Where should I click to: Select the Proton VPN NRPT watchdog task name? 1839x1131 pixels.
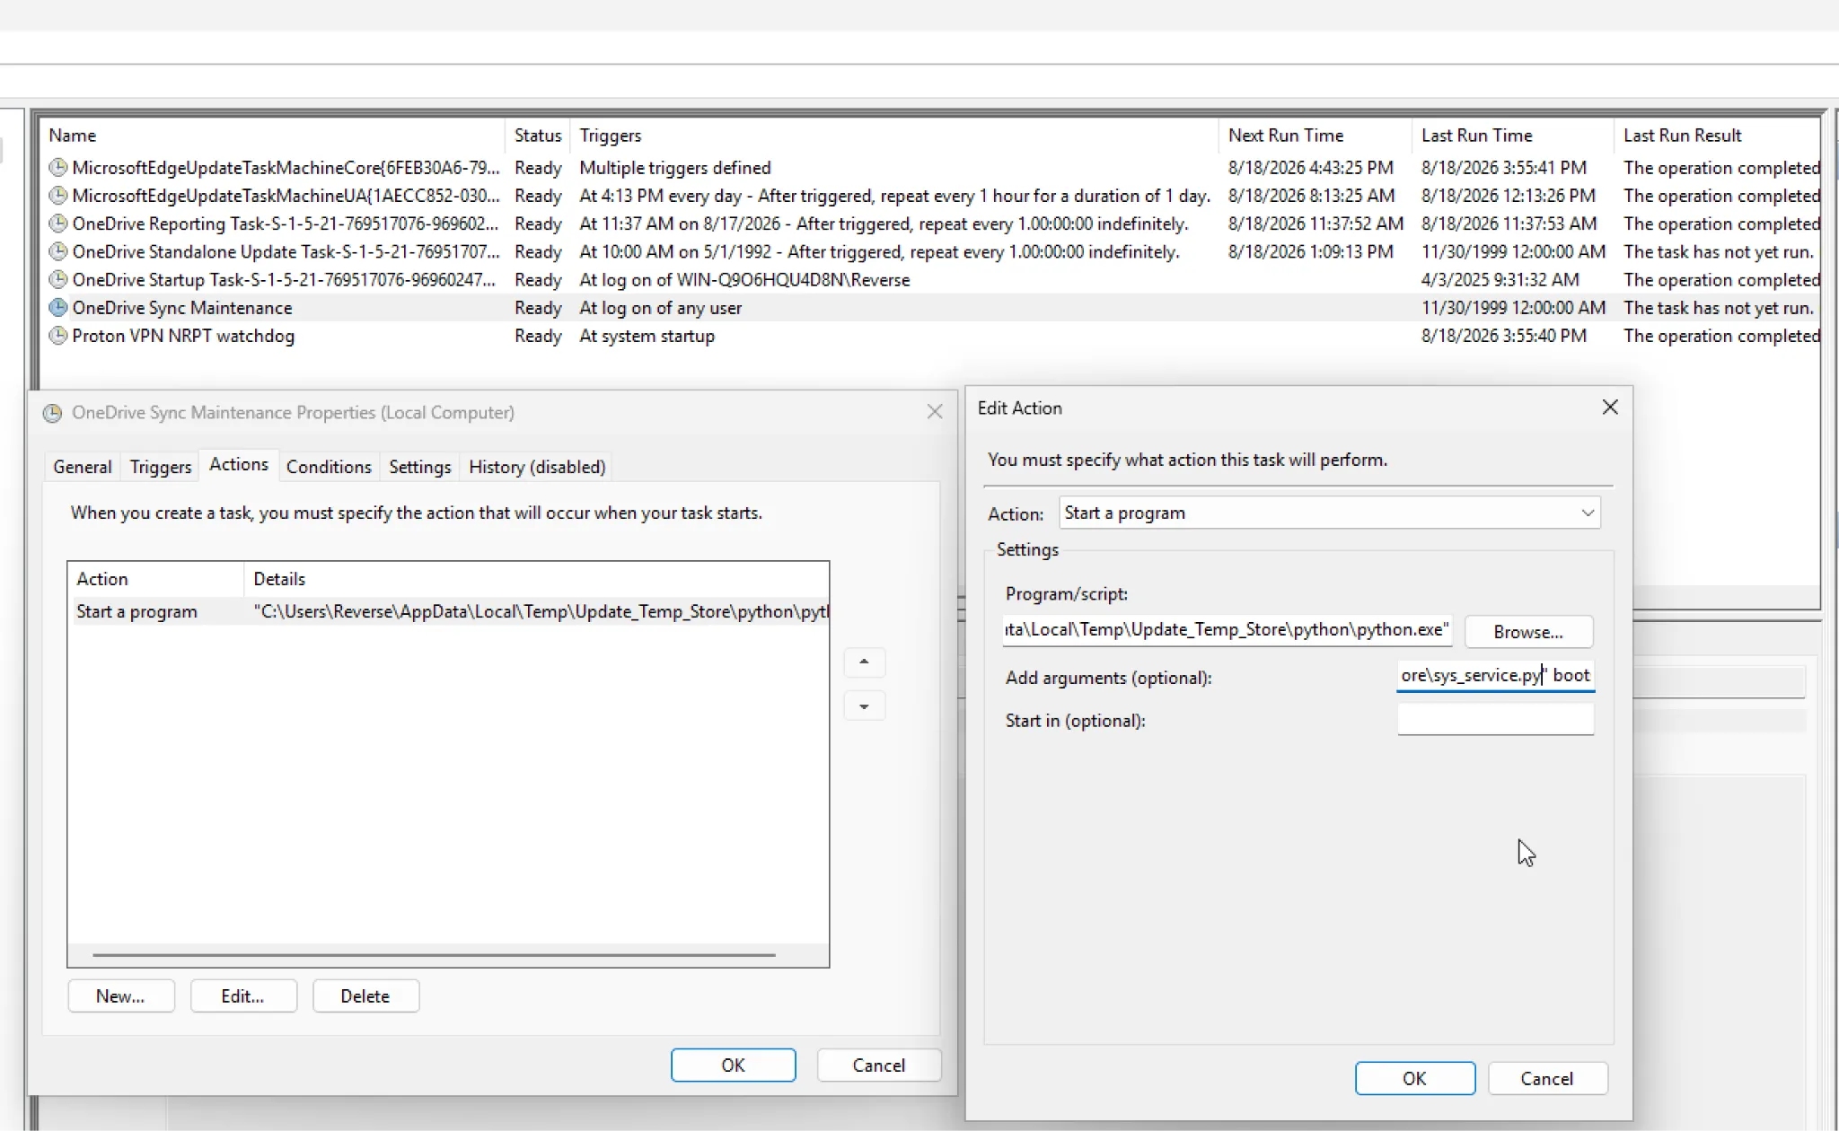coord(183,336)
